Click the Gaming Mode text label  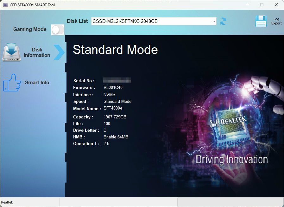tap(30, 29)
